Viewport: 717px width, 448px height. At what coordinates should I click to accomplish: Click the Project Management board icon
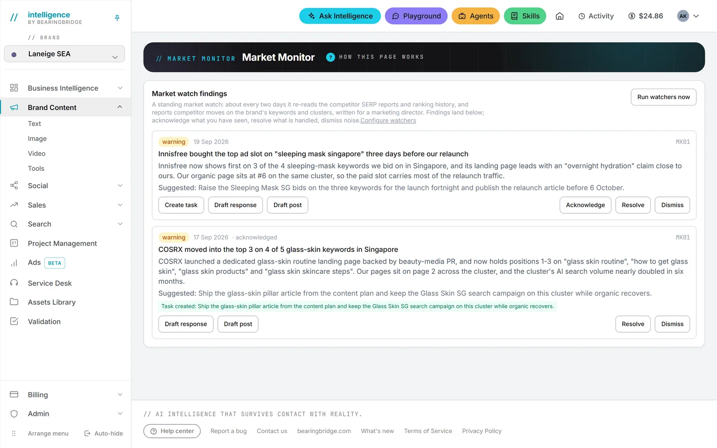pos(14,243)
